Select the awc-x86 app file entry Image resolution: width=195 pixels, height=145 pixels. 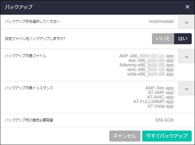pos(151,60)
